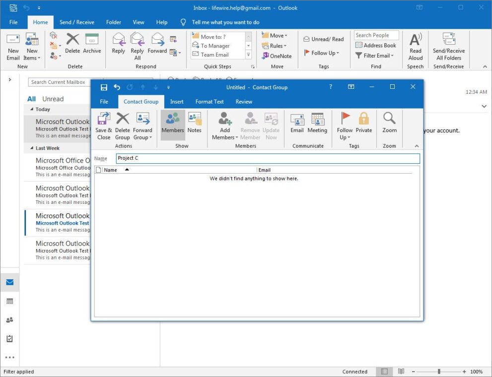The width and height of the screenshot is (492, 377).
Task: Click the Outlook zoom slider handle
Action: click(439, 372)
